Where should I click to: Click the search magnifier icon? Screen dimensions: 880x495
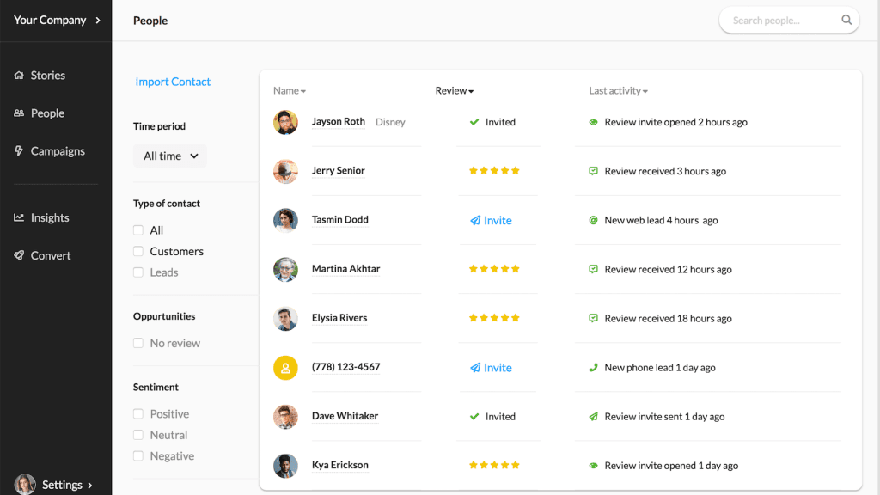click(846, 20)
